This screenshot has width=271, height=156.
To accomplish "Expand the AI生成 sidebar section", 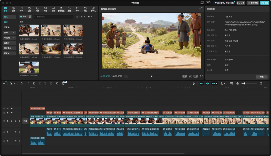I will pos(9,38).
